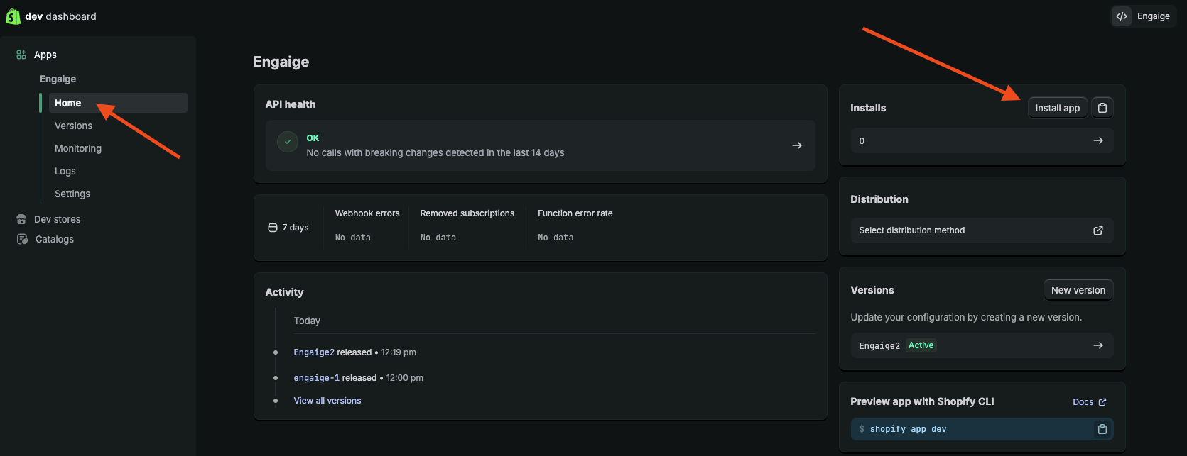Copy shopify app dev command icon
This screenshot has height=456, width=1187.
[x=1102, y=429]
